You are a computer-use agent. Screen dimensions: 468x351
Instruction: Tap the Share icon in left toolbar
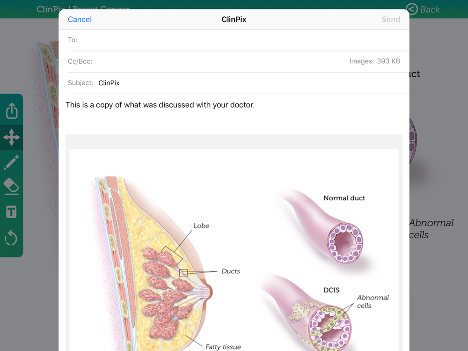tap(12, 111)
